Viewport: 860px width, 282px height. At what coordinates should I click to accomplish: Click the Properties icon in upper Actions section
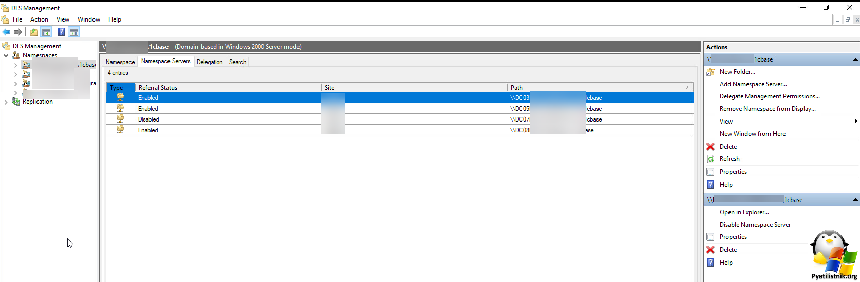pos(711,172)
